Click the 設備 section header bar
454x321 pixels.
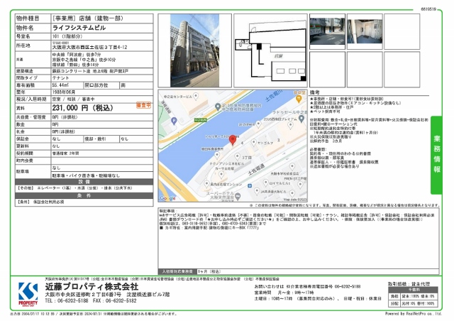84,182
